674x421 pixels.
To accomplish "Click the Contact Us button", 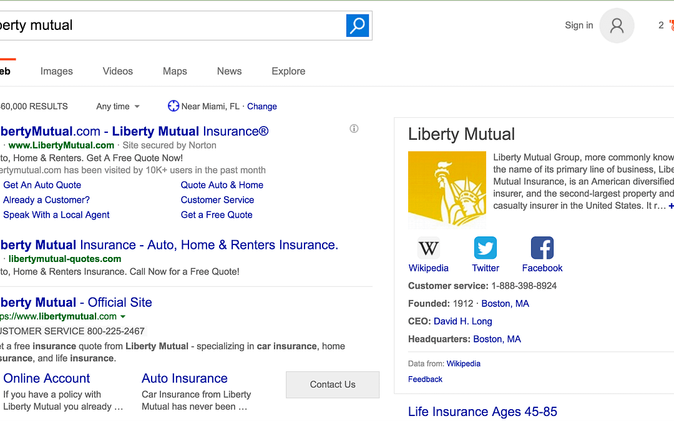I will 333,384.
